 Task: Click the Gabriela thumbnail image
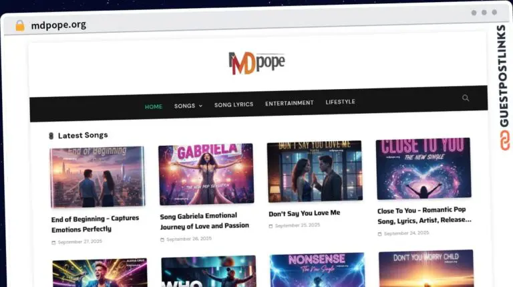[x=206, y=174]
